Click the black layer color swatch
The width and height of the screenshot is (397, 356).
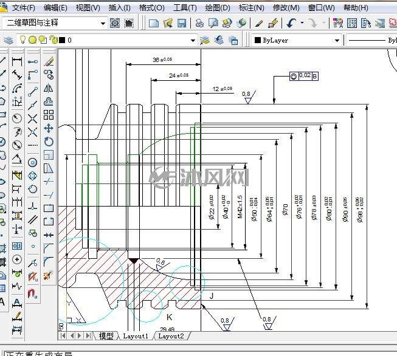coord(62,40)
